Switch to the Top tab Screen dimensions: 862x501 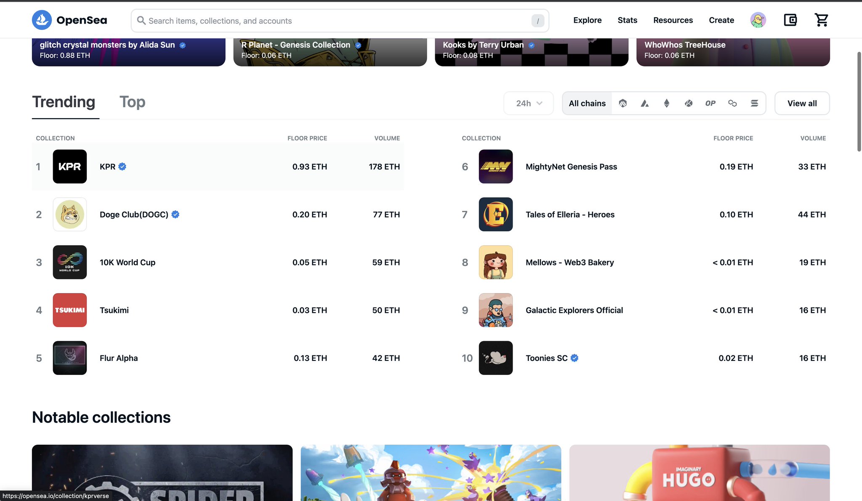pyautogui.click(x=132, y=102)
